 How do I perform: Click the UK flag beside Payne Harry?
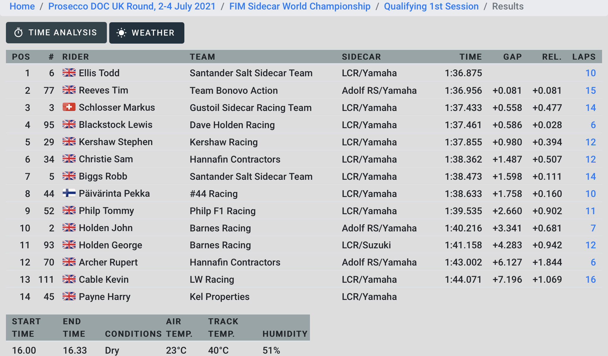click(69, 296)
